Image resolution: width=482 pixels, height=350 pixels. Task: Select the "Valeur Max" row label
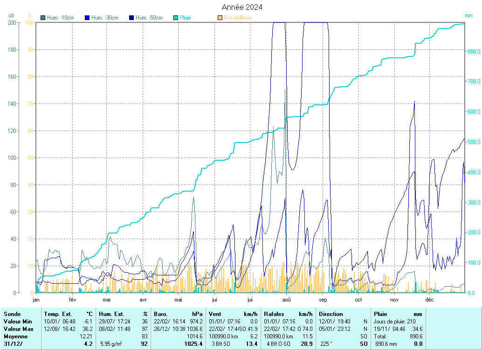pyautogui.click(x=18, y=329)
